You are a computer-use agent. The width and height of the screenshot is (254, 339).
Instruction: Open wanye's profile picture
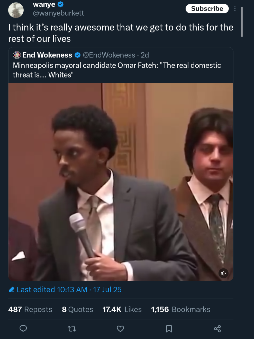(16, 10)
